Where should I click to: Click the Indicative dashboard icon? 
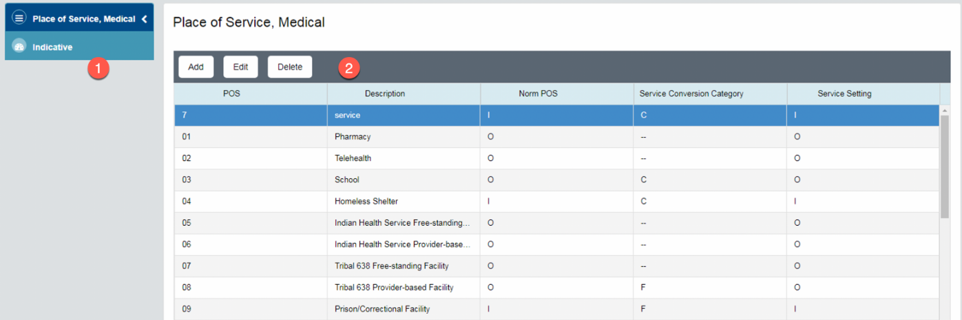[19, 47]
